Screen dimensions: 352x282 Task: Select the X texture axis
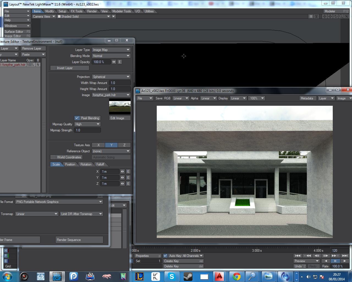point(98,145)
